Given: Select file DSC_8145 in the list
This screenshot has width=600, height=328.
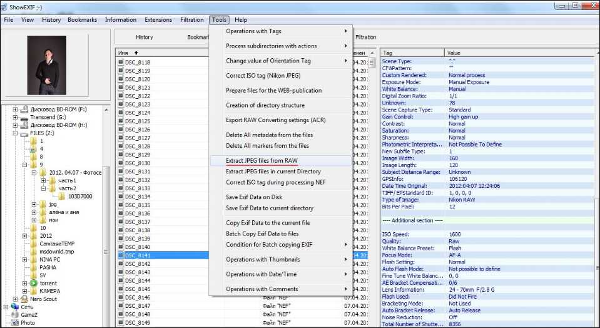Looking at the screenshot, I should [x=137, y=289].
